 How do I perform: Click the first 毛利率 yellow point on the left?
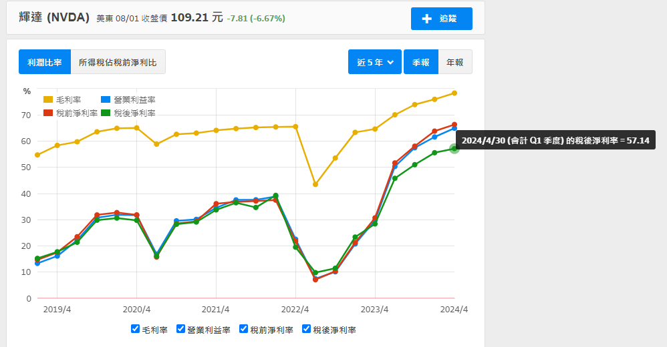click(x=37, y=155)
